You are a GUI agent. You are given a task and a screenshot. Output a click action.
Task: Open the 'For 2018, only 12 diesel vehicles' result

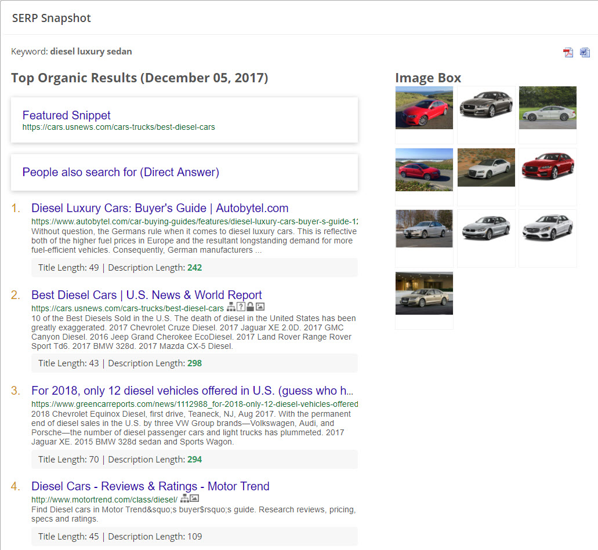[x=192, y=391]
